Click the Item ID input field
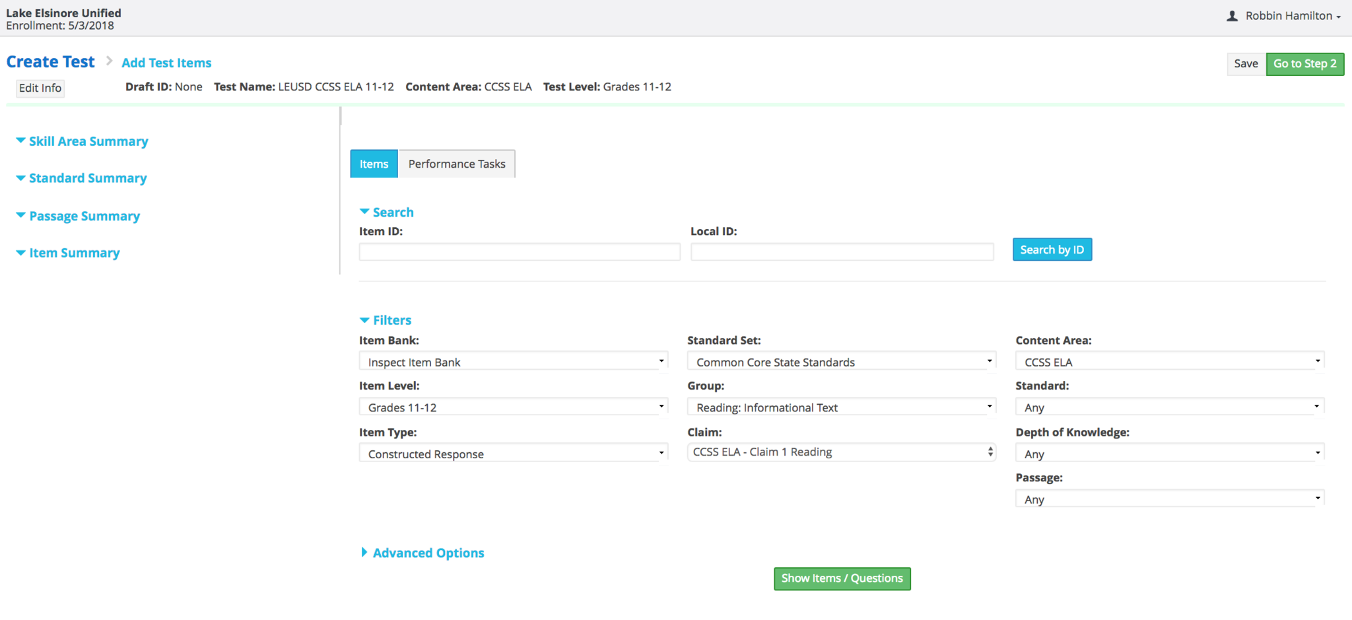This screenshot has height=620, width=1352. (x=519, y=252)
